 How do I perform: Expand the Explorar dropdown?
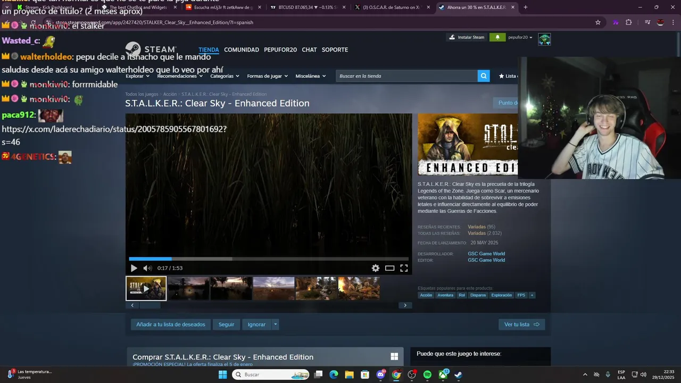pos(137,76)
